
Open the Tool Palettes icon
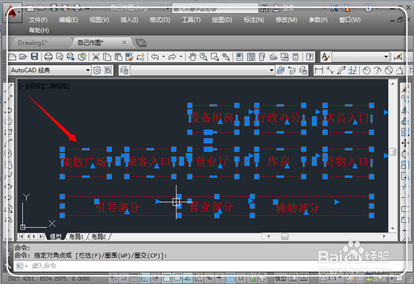(x=262, y=57)
